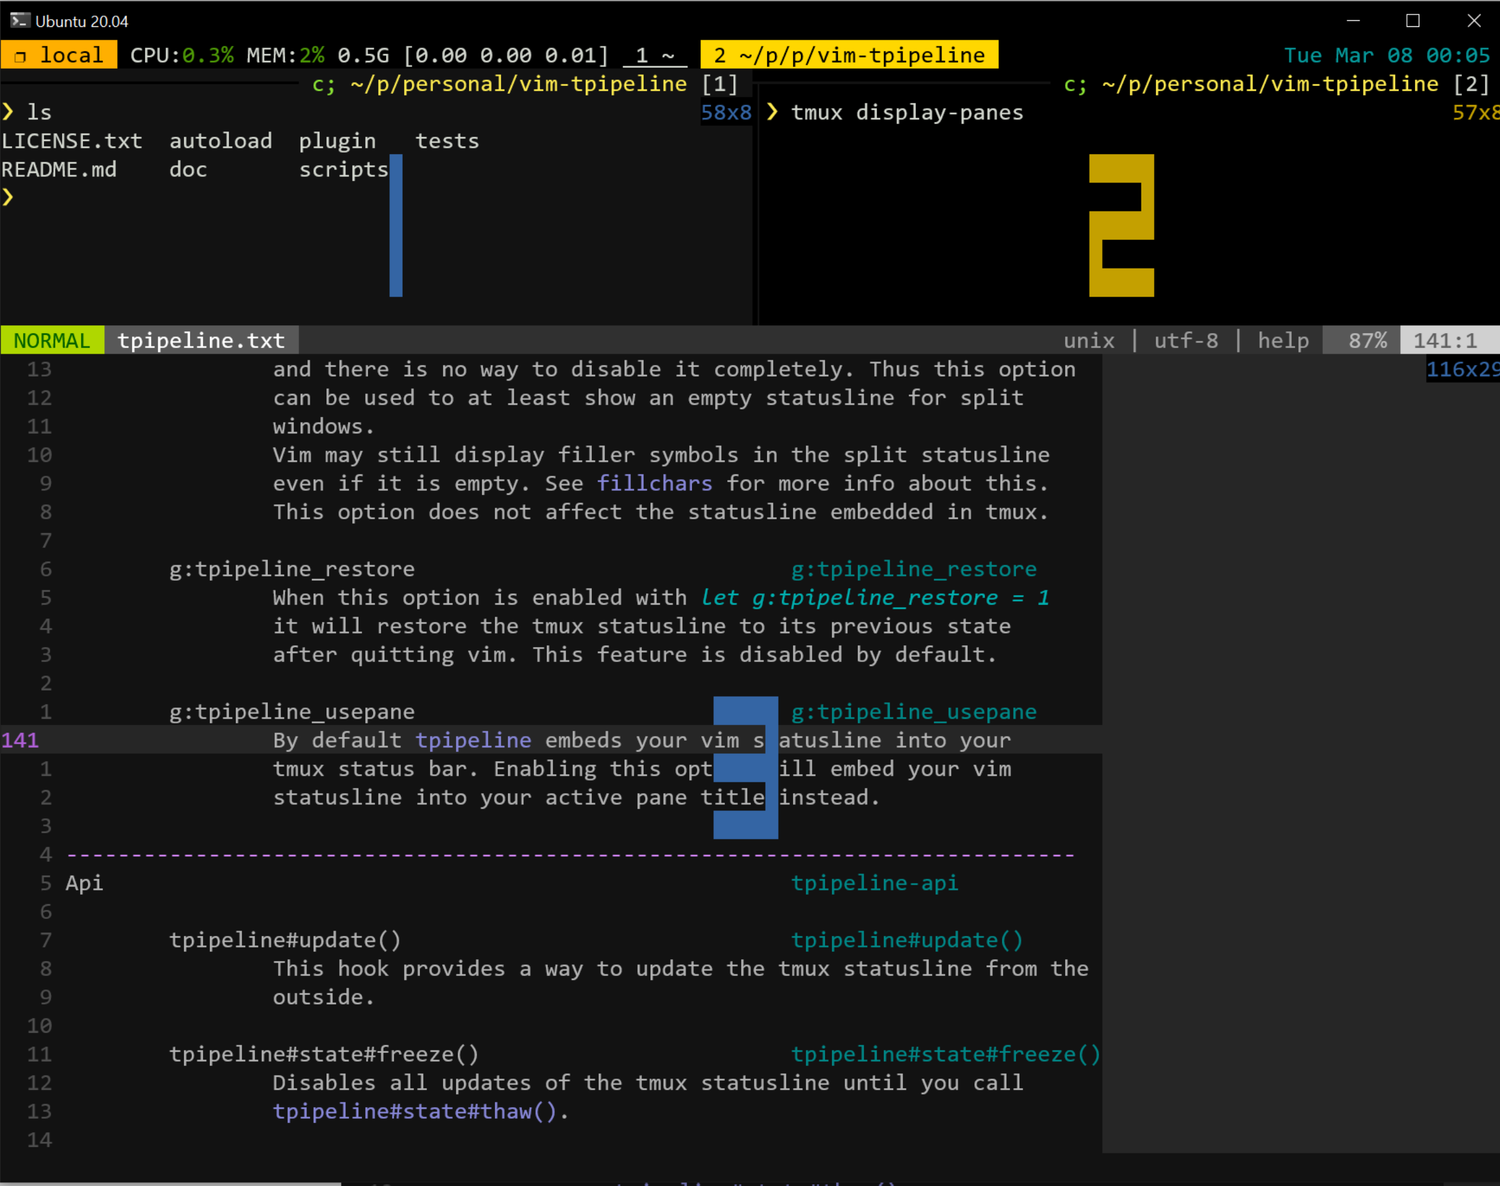Click the utf-8 encoding segment

point(1186,340)
